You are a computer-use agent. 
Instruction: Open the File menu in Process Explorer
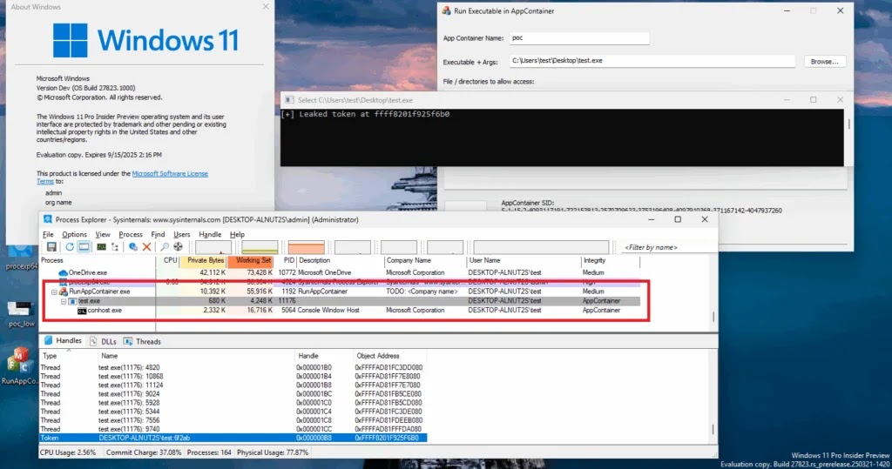coord(49,234)
